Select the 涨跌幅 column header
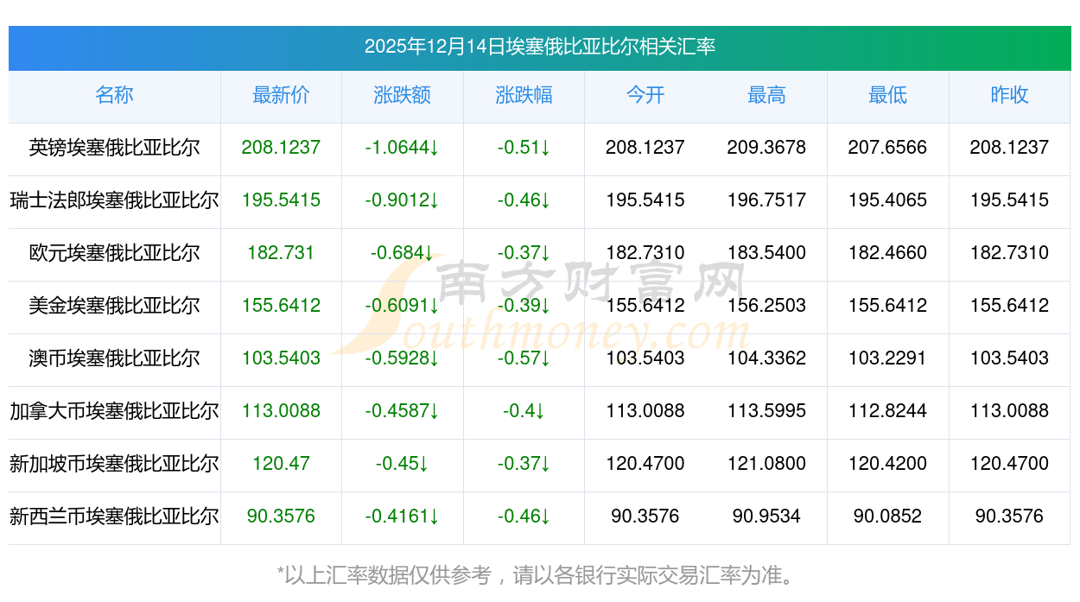1080x602 pixels. click(524, 96)
